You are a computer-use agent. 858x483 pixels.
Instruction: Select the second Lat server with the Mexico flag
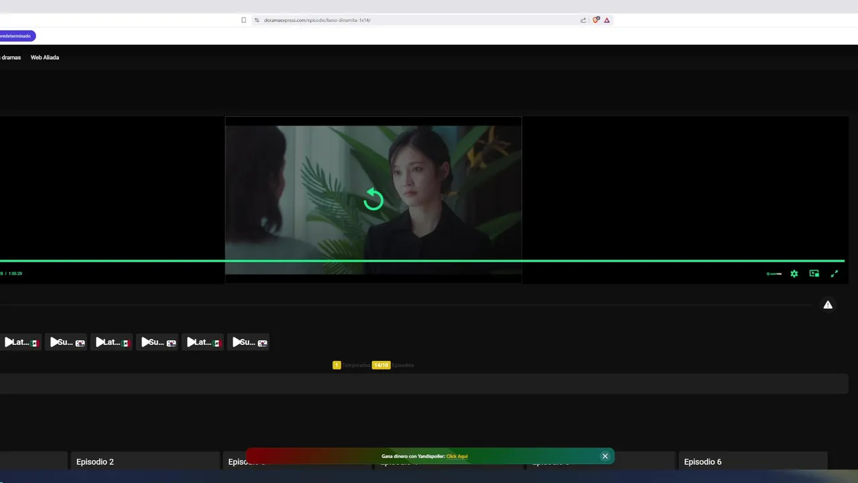tap(111, 342)
